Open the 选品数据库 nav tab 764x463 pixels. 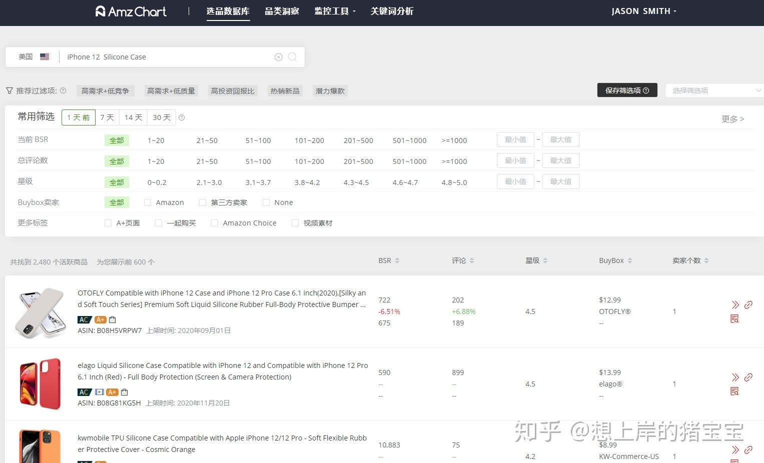click(228, 11)
